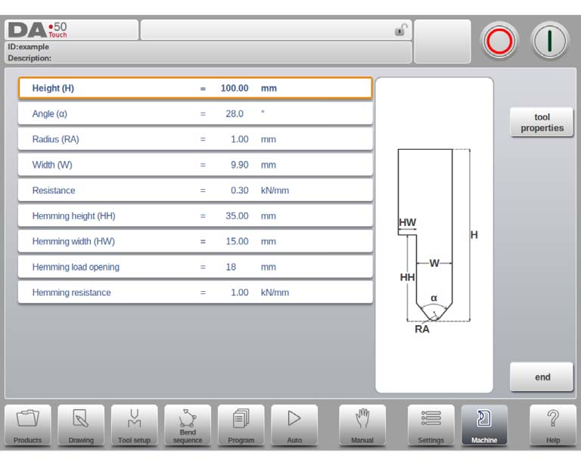Image resolution: width=581 pixels, height=465 pixels.
Task: Open tool properties
Action: coord(542,122)
